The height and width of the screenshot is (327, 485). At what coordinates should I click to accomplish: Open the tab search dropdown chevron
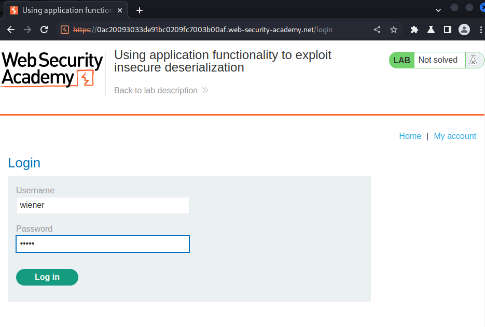[438, 10]
